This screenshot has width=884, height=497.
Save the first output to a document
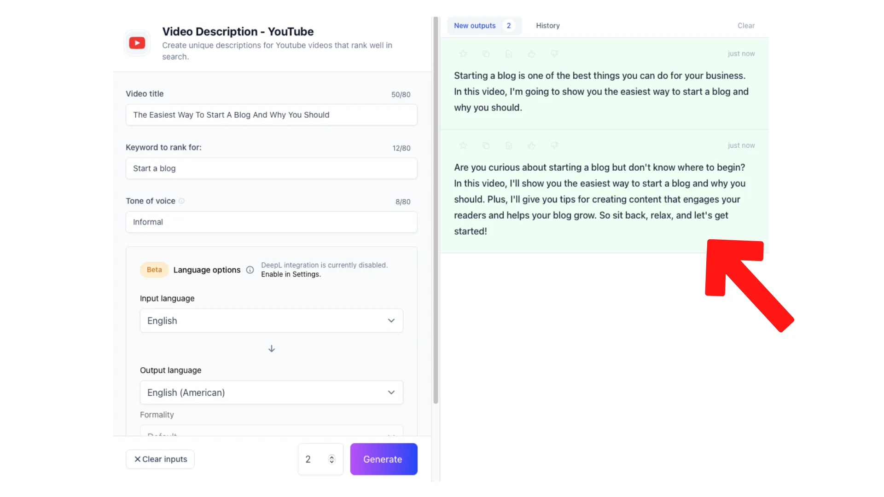point(509,53)
